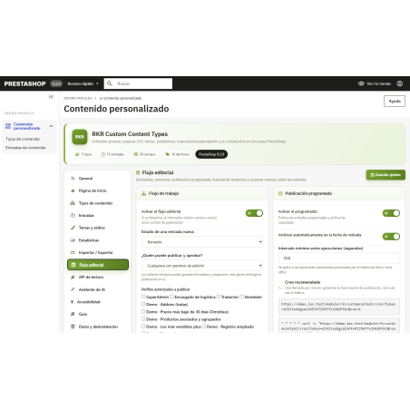Viewport: 410px width, 410px height.
Task: Click the eye icon beside Ver mi tienda
Action: click(x=361, y=83)
